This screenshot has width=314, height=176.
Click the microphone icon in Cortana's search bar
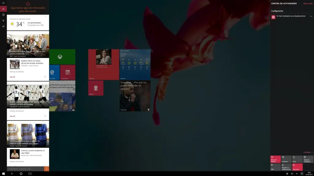pos(46,168)
